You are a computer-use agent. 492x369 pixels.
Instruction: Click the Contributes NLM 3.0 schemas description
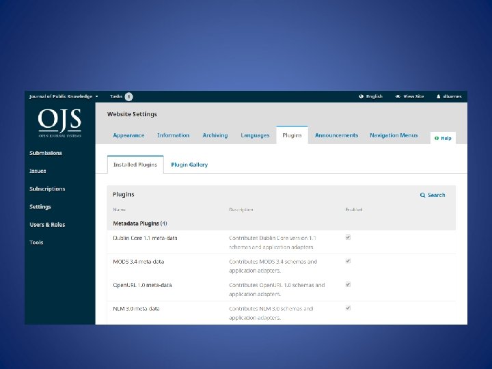(271, 313)
